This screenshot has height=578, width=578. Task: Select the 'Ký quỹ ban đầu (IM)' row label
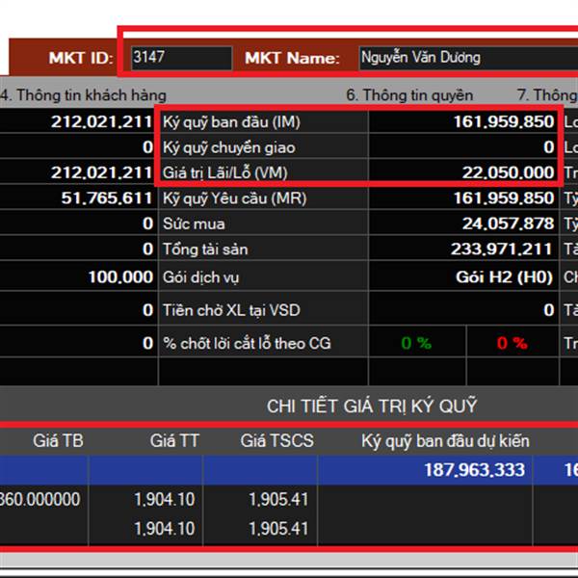(x=231, y=122)
